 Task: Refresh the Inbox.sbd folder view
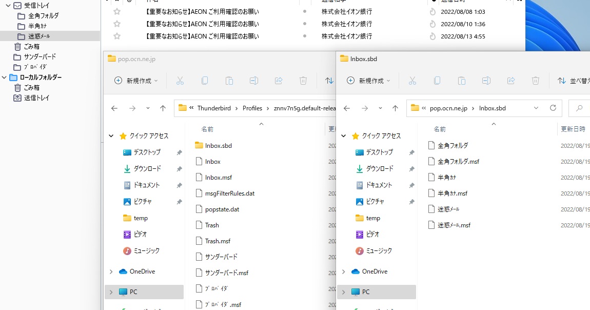tap(553, 108)
